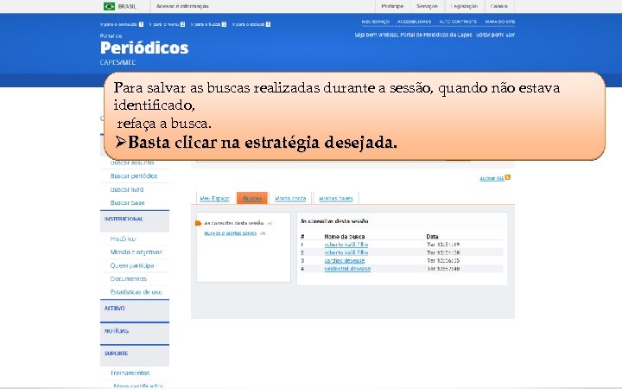Open Treinamentos sidebar link

pos(130,373)
